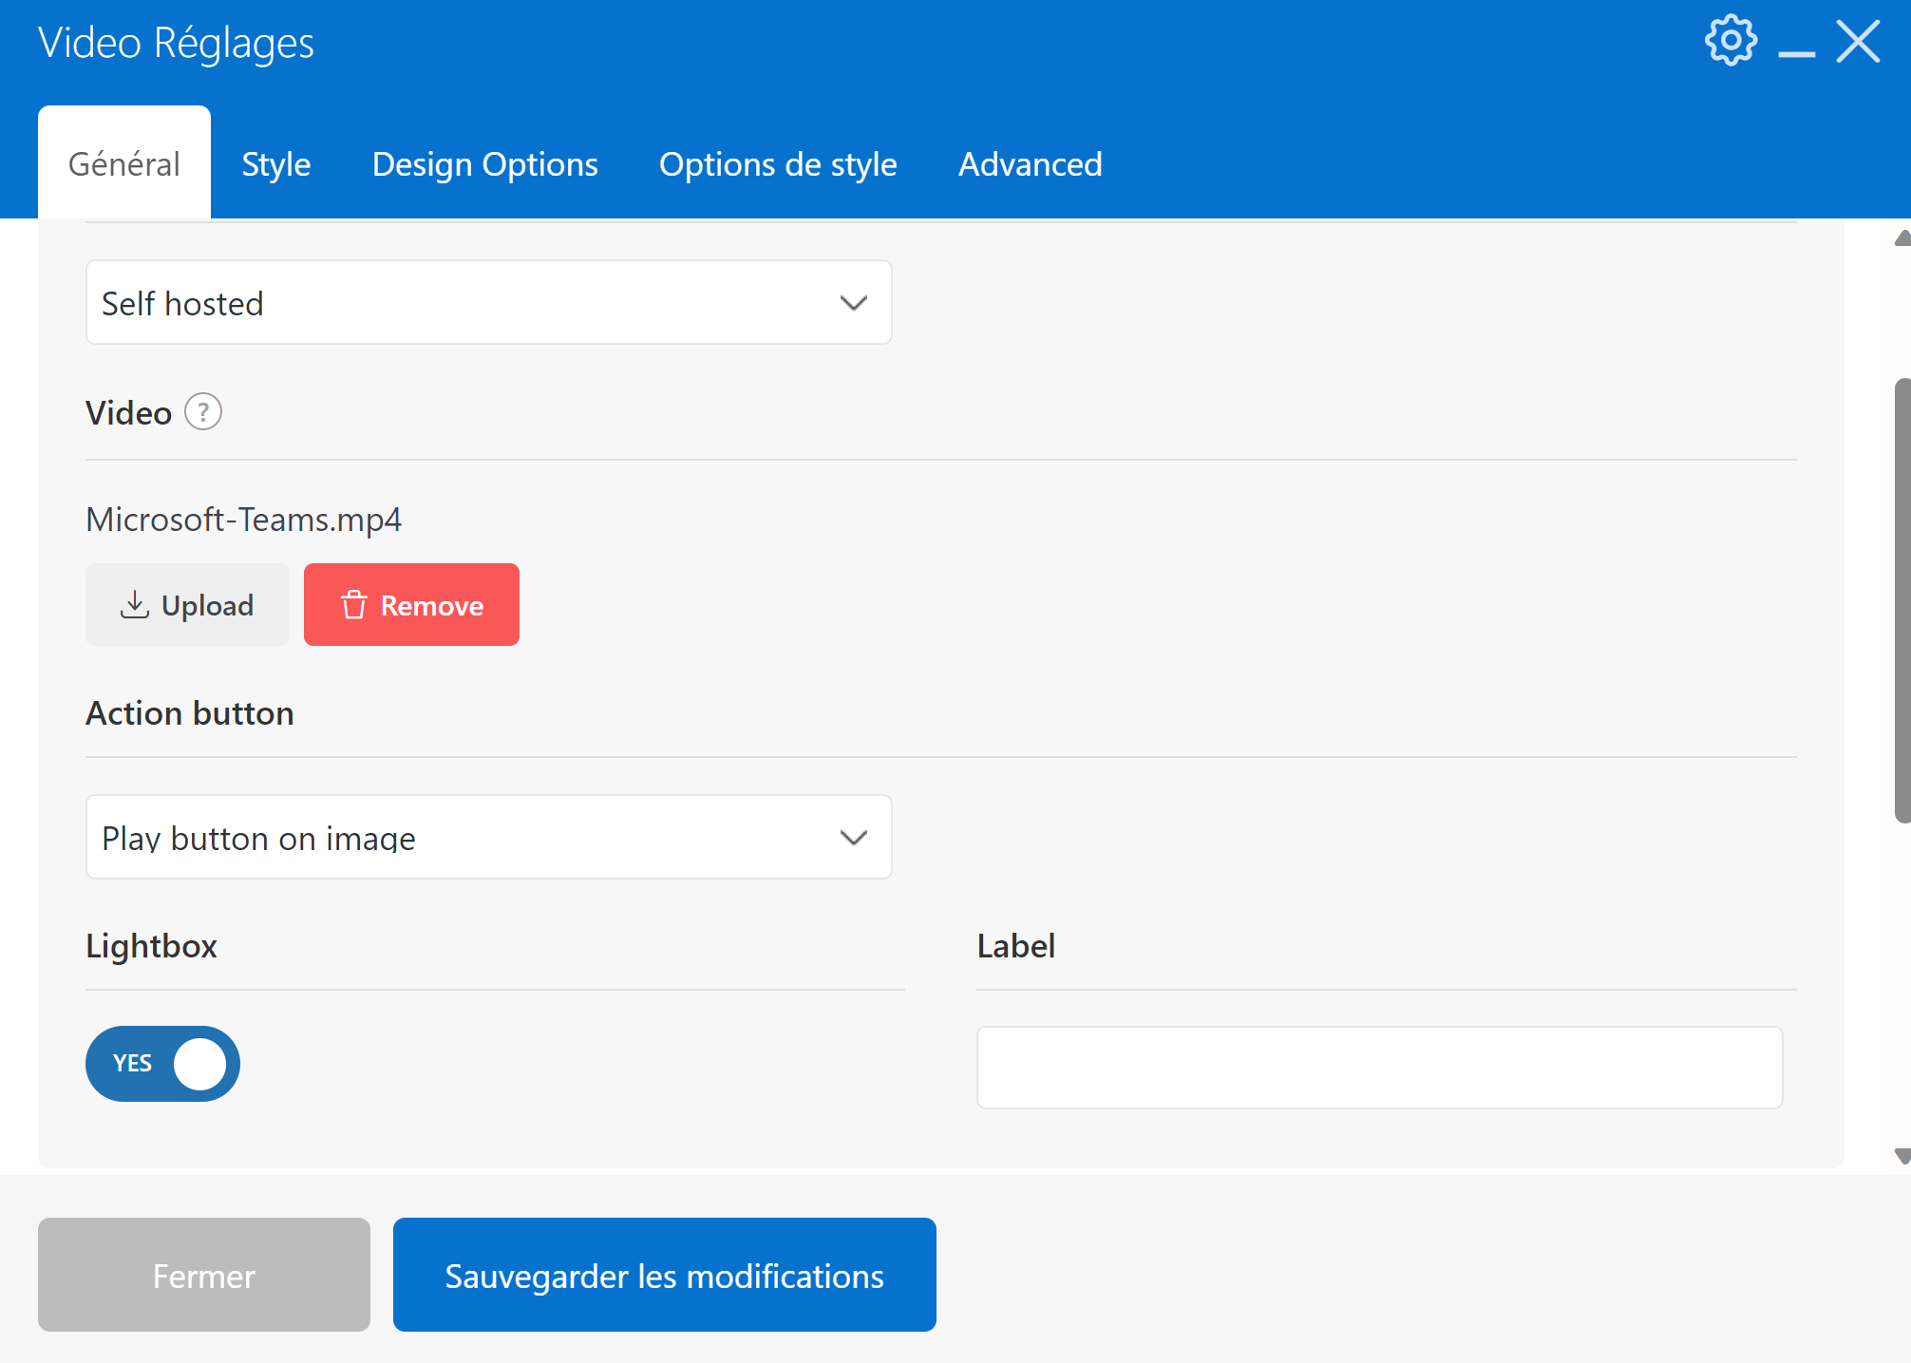Select the Microsoft-Teams.mp4 filename text
Screen dimensions: 1911x1363
244,520
